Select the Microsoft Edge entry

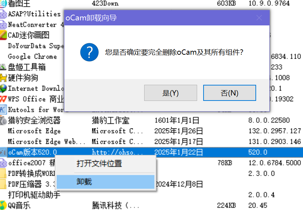(x=34, y=131)
